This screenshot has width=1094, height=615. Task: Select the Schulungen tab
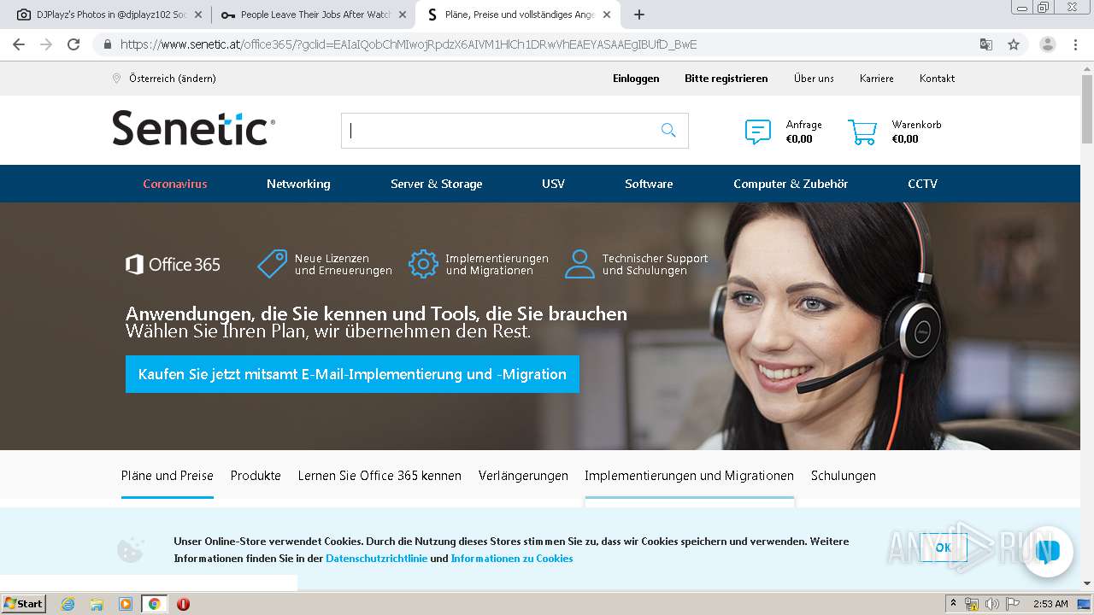[844, 476]
